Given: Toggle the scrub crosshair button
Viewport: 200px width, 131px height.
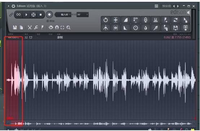Looking at the screenshot, I should tap(34, 15).
